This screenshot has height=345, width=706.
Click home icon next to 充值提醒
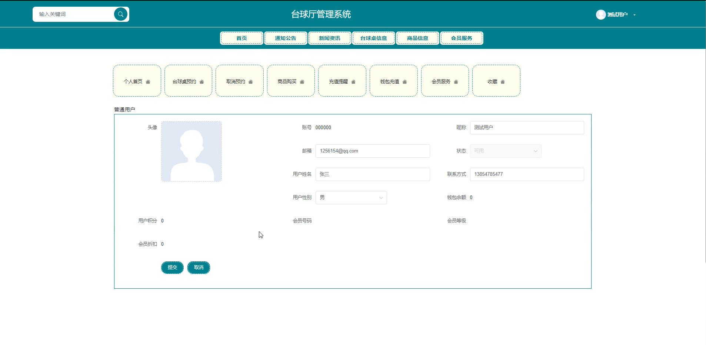click(x=353, y=82)
